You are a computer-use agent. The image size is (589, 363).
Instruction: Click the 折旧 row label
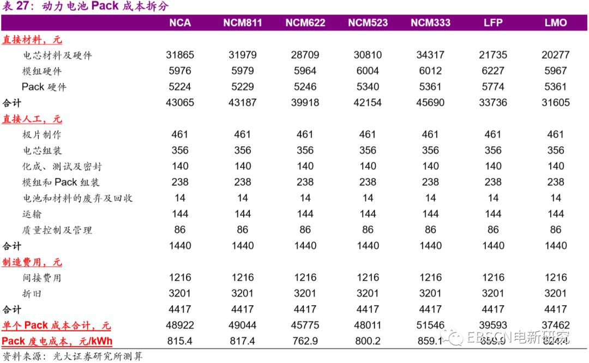click(x=32, y=294)
